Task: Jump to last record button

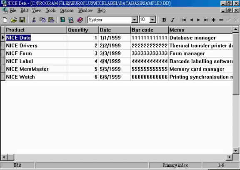Action: pos(206,20)
